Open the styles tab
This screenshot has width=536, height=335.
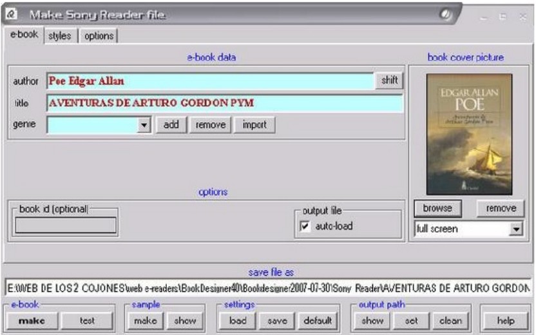tap(60, 35)
